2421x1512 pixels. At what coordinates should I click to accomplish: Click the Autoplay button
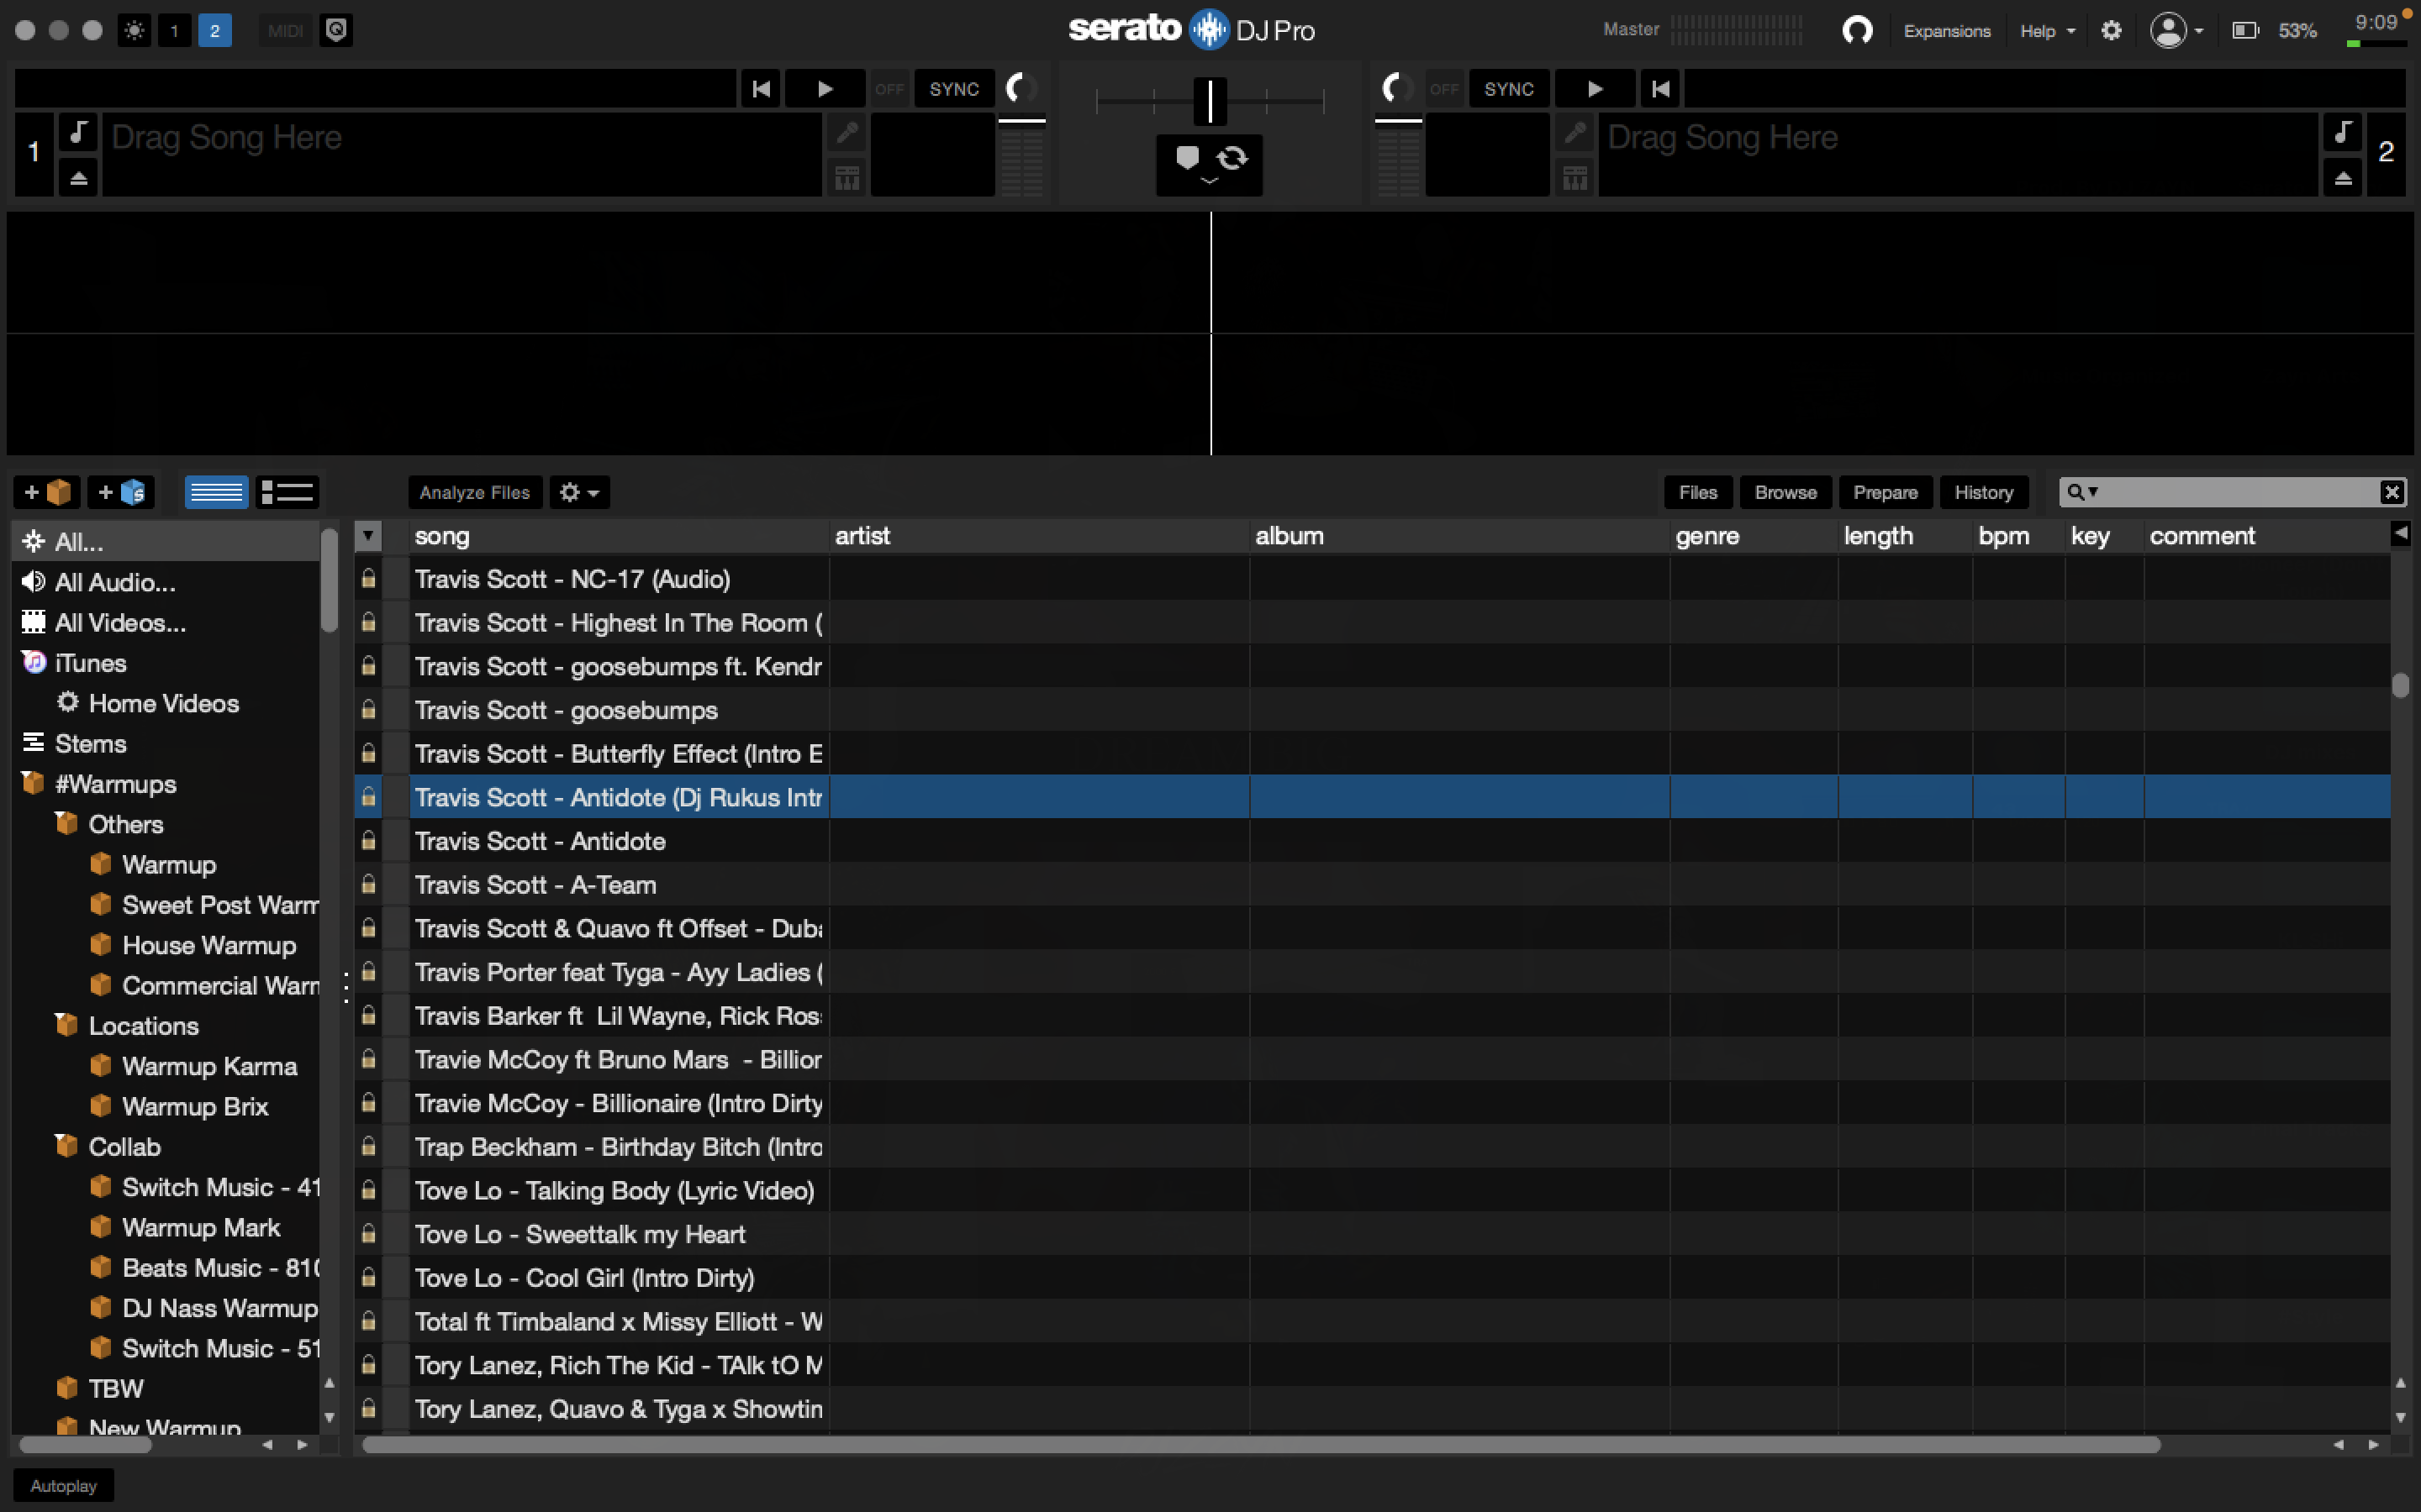[x=63, y=1485]
